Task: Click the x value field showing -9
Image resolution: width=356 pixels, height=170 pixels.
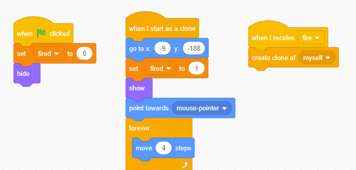Action: click(162, 49)
